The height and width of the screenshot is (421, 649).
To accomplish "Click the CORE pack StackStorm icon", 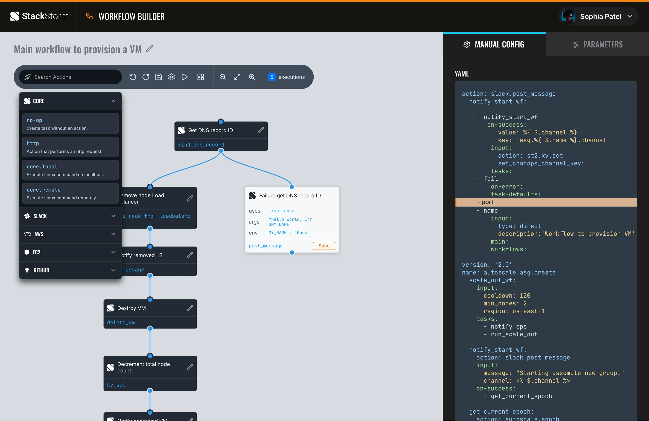I will tap(27, 101).
